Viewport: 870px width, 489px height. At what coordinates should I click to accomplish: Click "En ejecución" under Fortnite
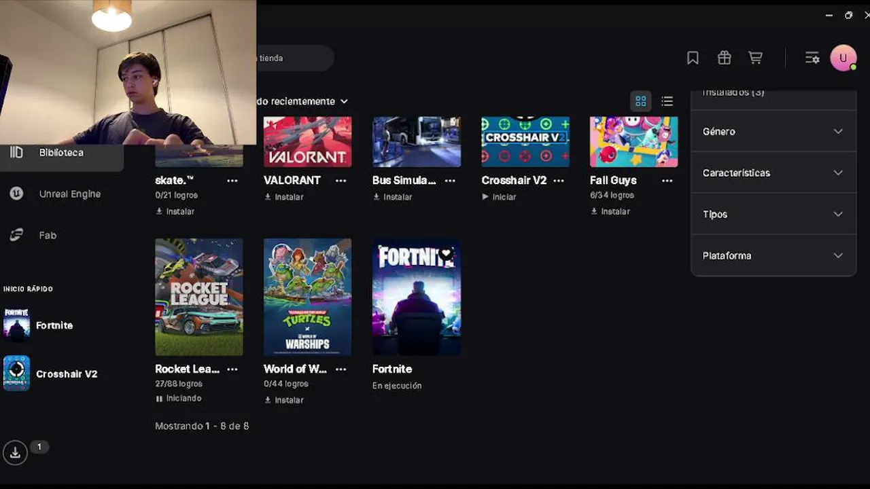[397, 386]
